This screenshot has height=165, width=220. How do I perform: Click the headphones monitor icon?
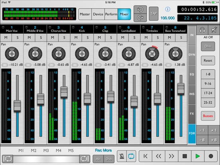pos(202,30)
